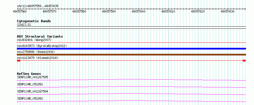
Task: Click ruler coordinate 48057620
Action: pyautogui.click(x=198, y=11)
